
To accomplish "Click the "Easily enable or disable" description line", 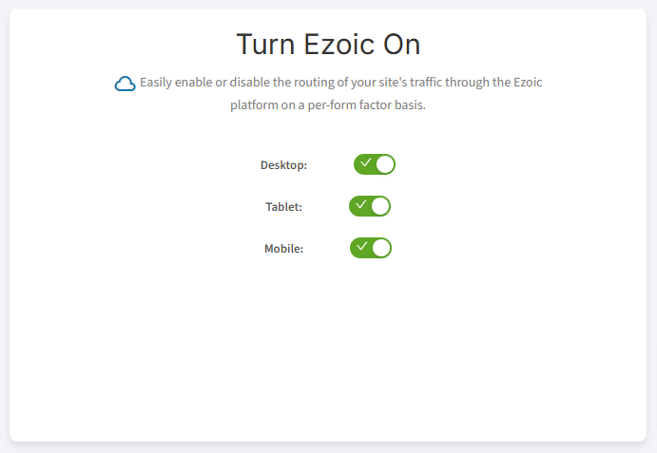I will tap(340, 83).
